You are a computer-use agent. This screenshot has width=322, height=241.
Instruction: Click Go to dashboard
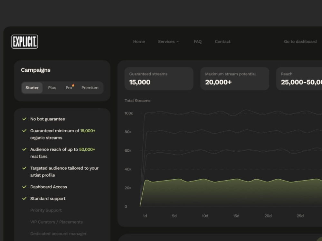coord(300,41)
